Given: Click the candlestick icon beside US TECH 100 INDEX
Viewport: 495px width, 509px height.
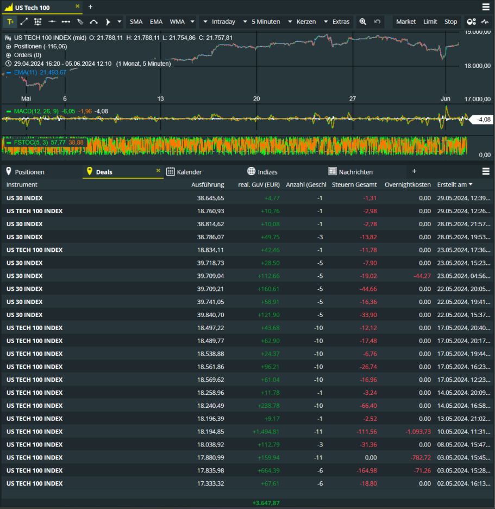Looking at the screenshot, I should [8, 38].
